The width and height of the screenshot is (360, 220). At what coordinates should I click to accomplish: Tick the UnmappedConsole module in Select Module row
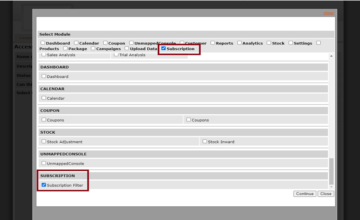(131, 43)
